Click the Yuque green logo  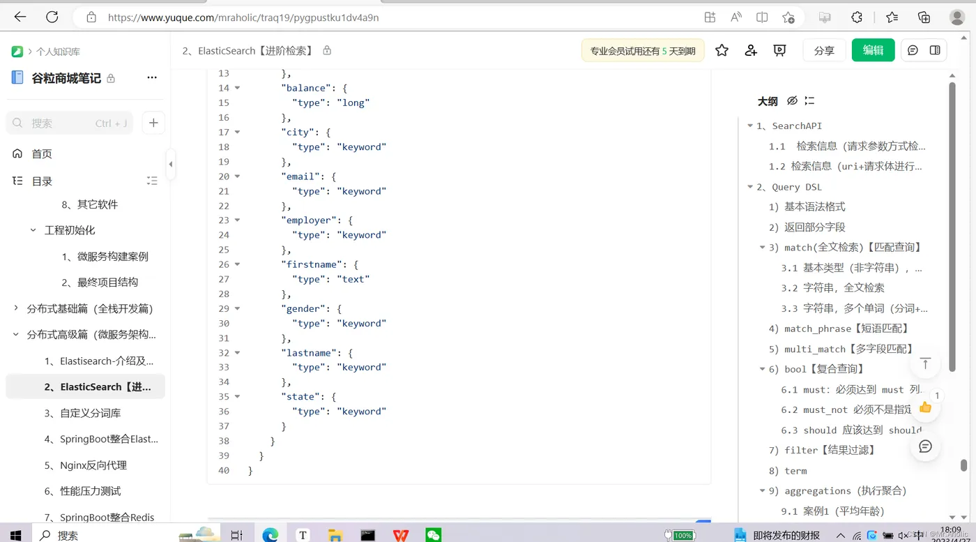pos(17,52)
